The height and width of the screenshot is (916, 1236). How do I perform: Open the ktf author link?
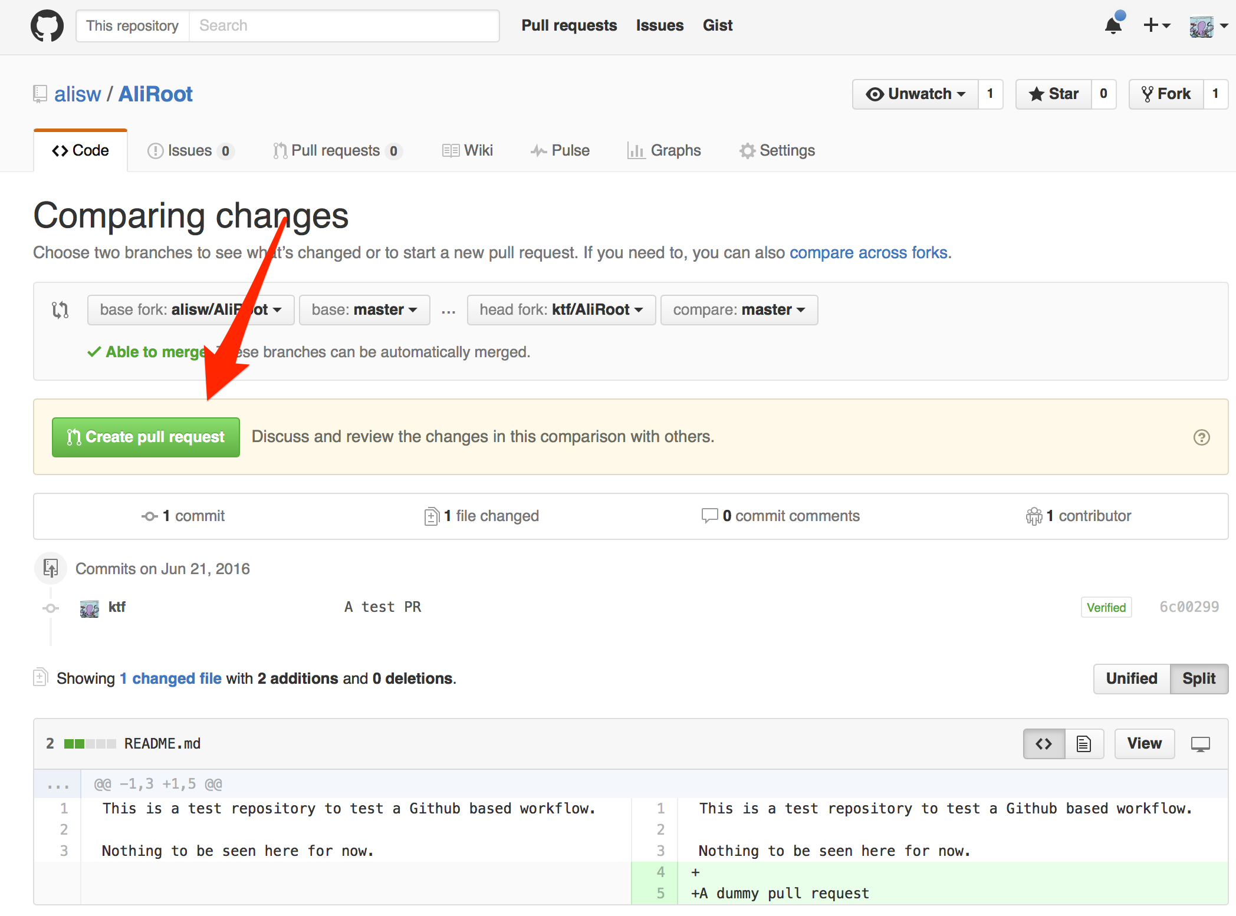point(117,607)
